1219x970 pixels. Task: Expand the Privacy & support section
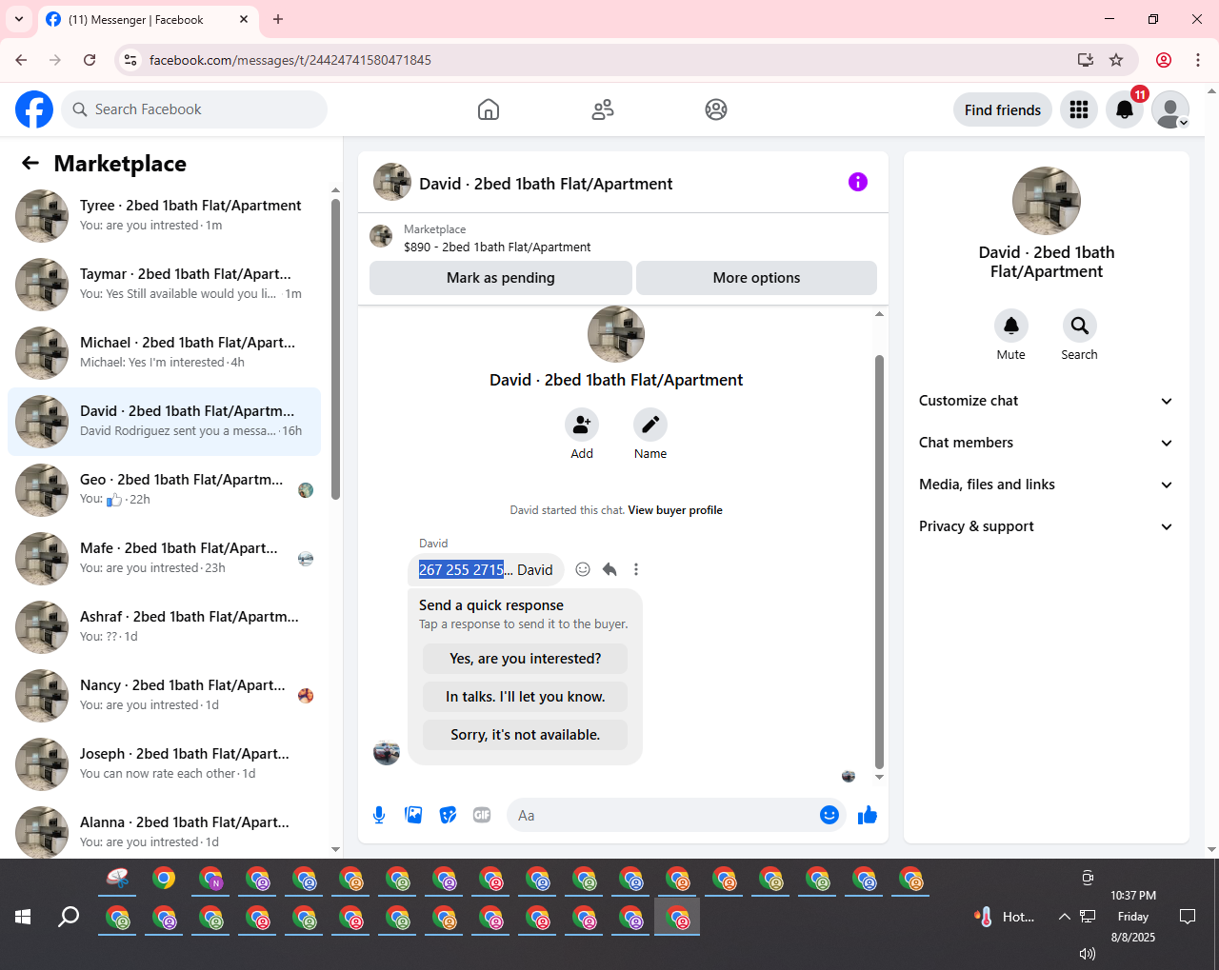1047,526
